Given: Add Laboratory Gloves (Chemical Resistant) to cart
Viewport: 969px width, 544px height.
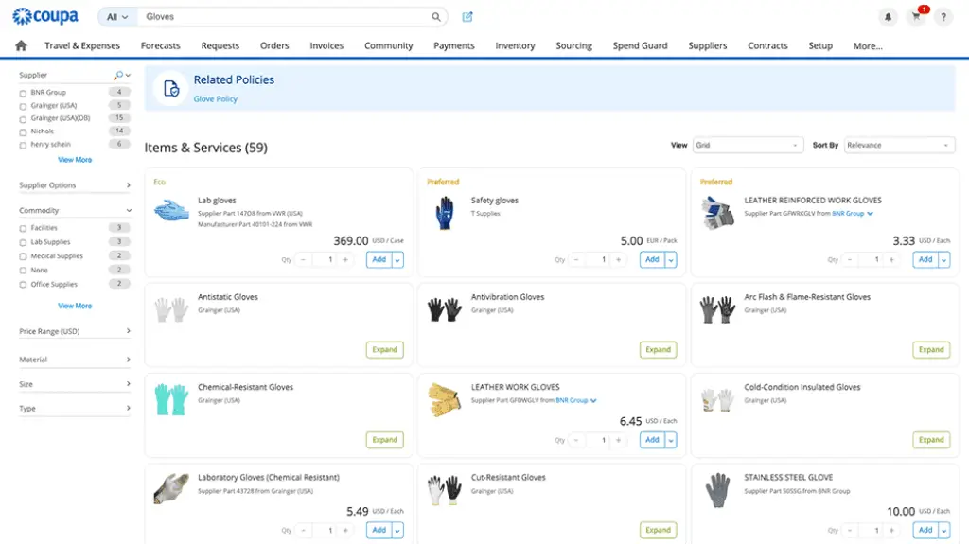Looking at the screenshot, I should pos(379,531).
